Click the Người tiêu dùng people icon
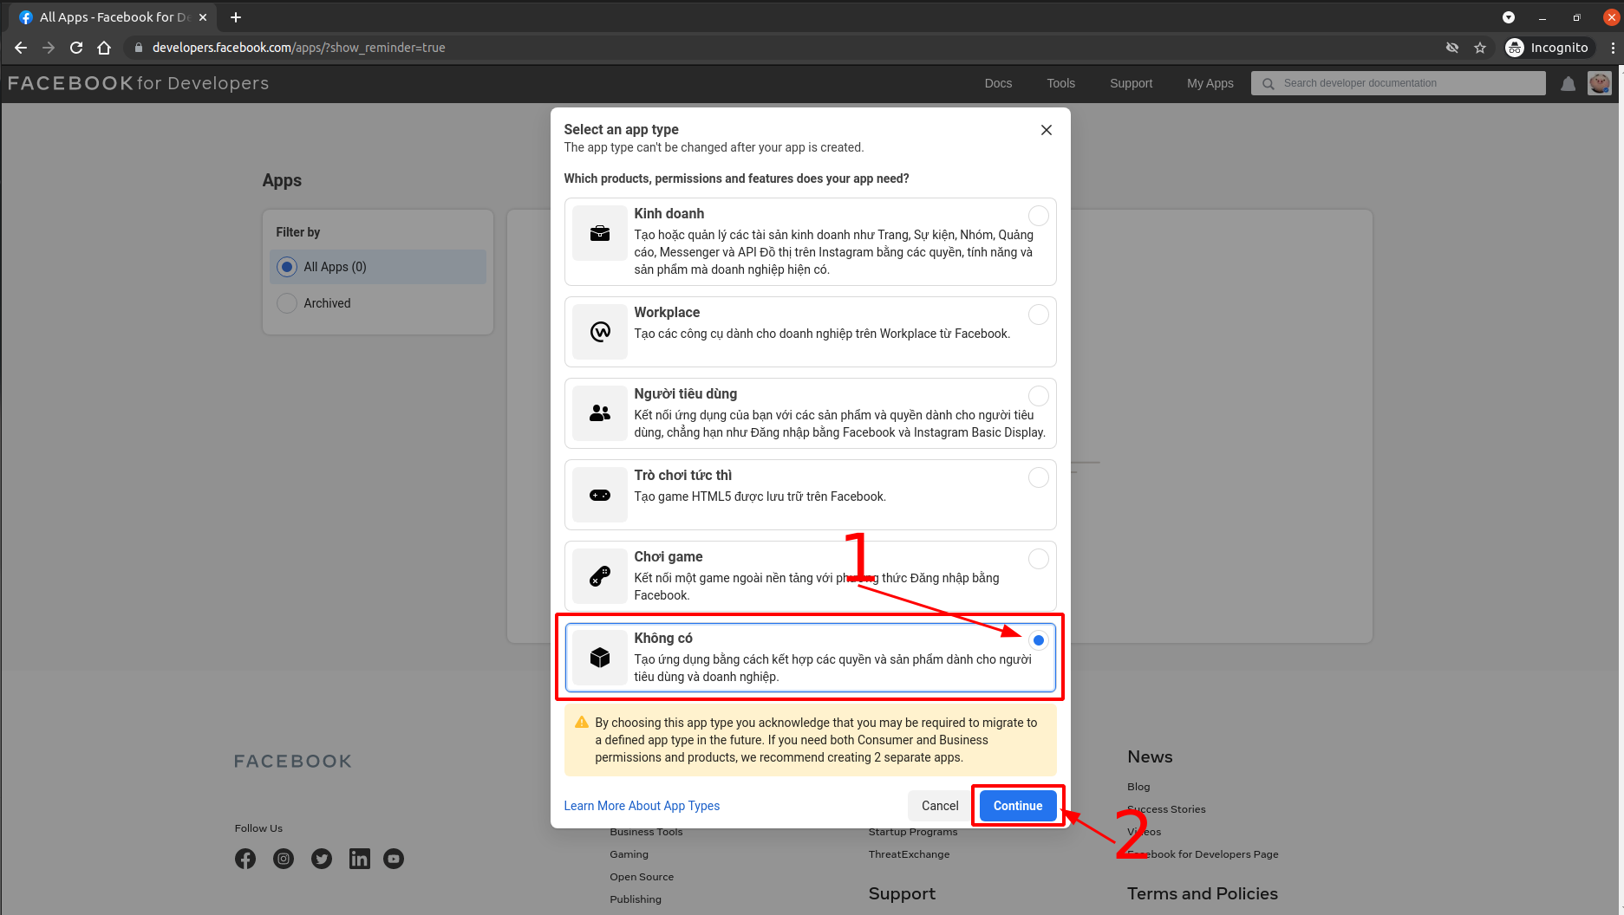Screen dimensions: 1624x915 (x=599, y=413)
